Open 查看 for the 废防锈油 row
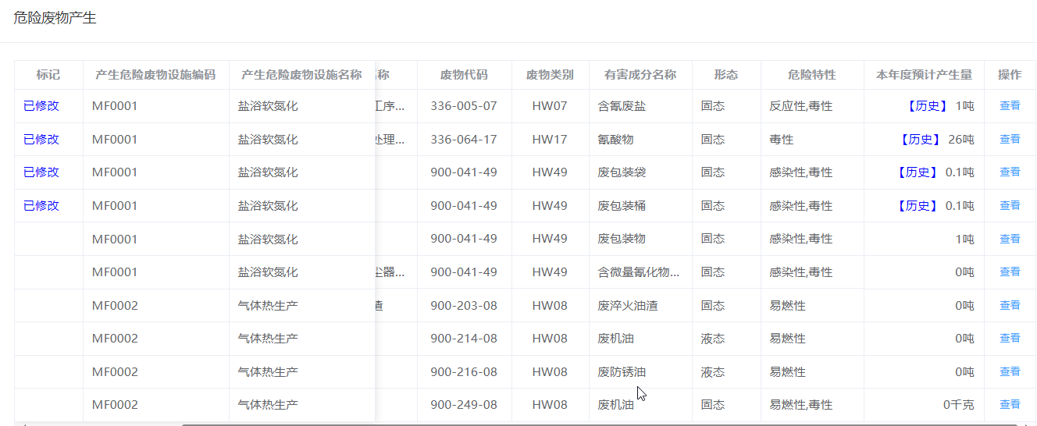This screenshot has width=1037, height=426. click(x=1010, y=372)
